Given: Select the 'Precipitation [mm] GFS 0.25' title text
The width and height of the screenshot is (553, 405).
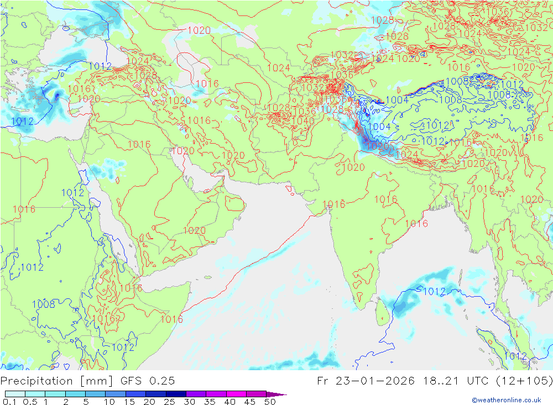Looking at the screenshot, I should click(87, 381).
